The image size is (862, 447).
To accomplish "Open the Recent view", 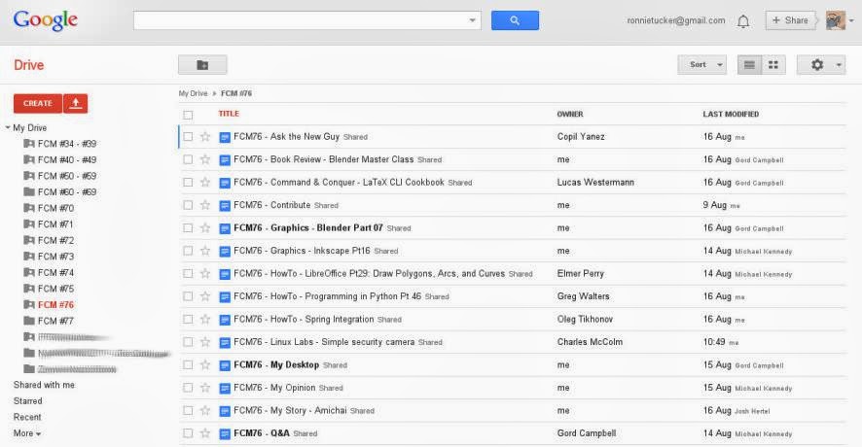I will 27,417.
